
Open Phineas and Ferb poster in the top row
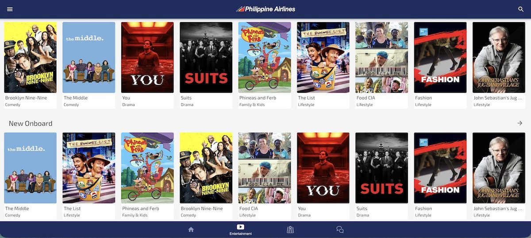[x=265, y=58]
